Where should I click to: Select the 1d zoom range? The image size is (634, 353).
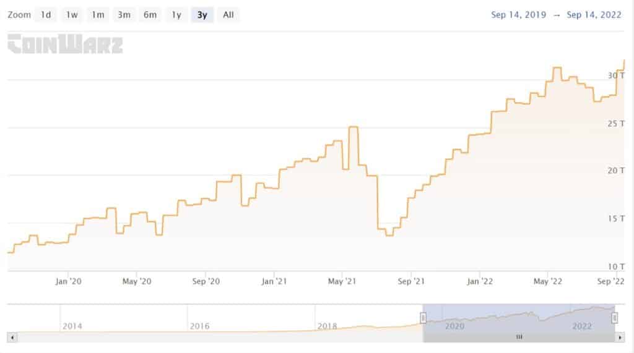point(46,15)
